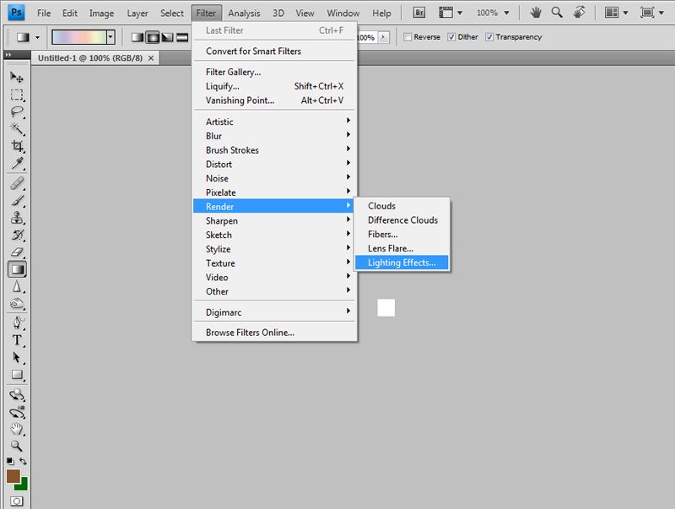Choose angle gradient style
675x509 pixels.
point(167,37)
